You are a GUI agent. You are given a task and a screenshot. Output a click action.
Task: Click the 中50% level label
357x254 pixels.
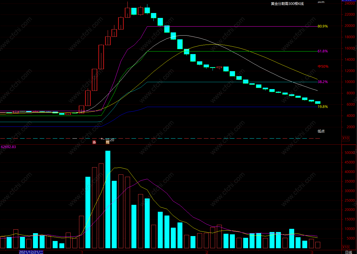click(x=323, y=67)
